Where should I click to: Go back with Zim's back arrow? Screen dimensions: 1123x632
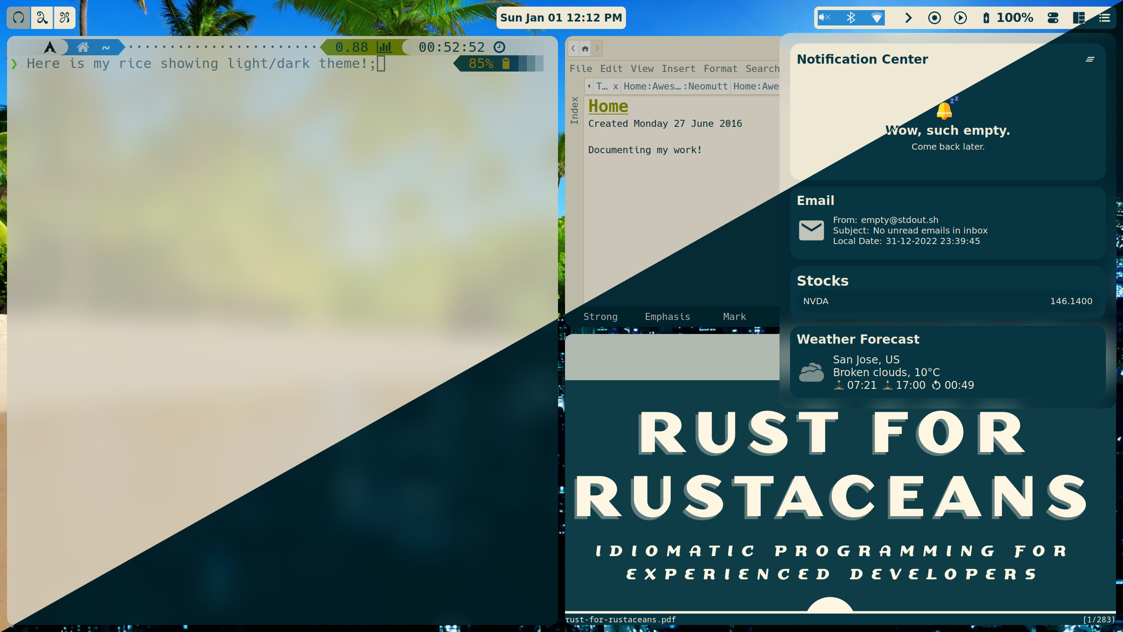[573, 48]
